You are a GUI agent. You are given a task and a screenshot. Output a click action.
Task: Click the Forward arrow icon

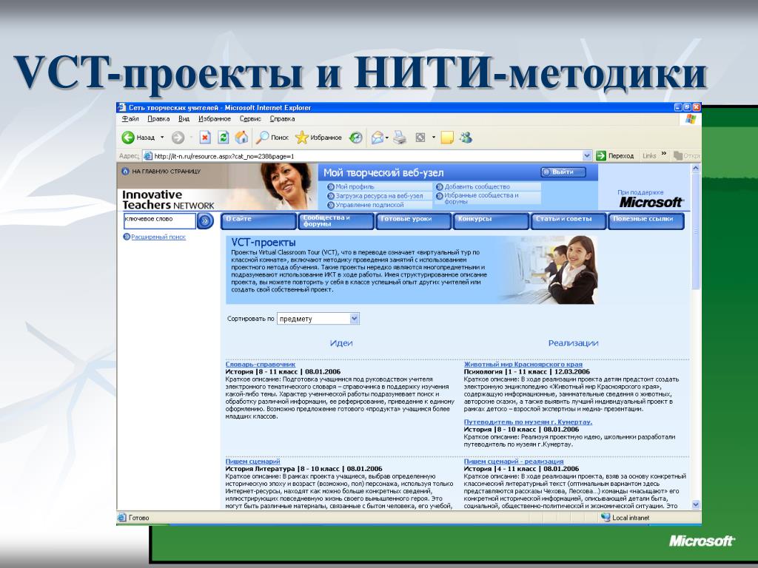point(178,138)
